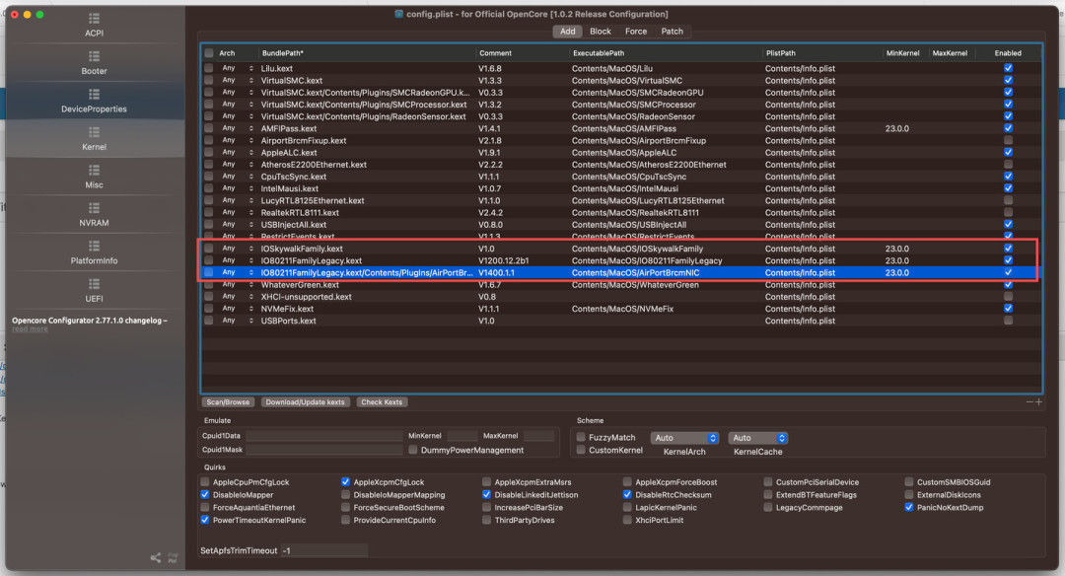Click the Cpuid1Data input field
The width and height of the screenshot is (1065, 576).
[324, 435]
